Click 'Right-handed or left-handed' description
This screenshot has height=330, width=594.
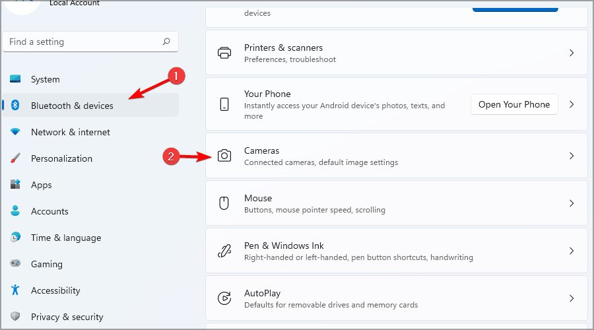point(359,257)
